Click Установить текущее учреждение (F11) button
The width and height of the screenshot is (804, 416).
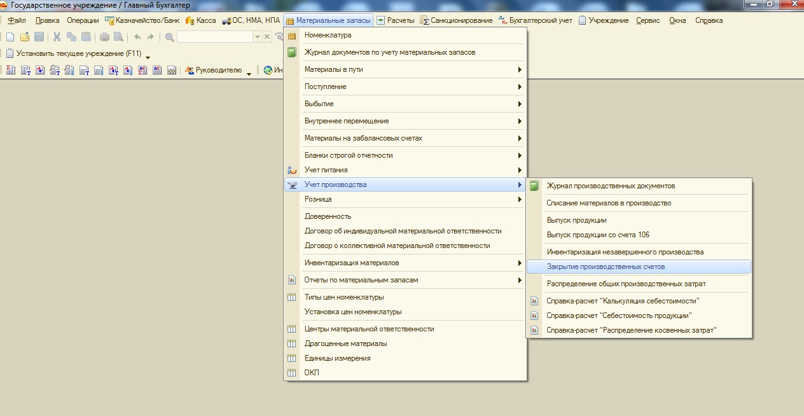(x=73, y=53)
